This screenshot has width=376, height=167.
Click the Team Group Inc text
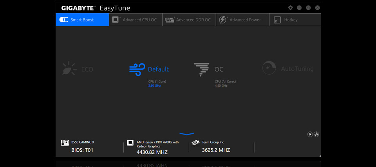(x=213, y=142)
